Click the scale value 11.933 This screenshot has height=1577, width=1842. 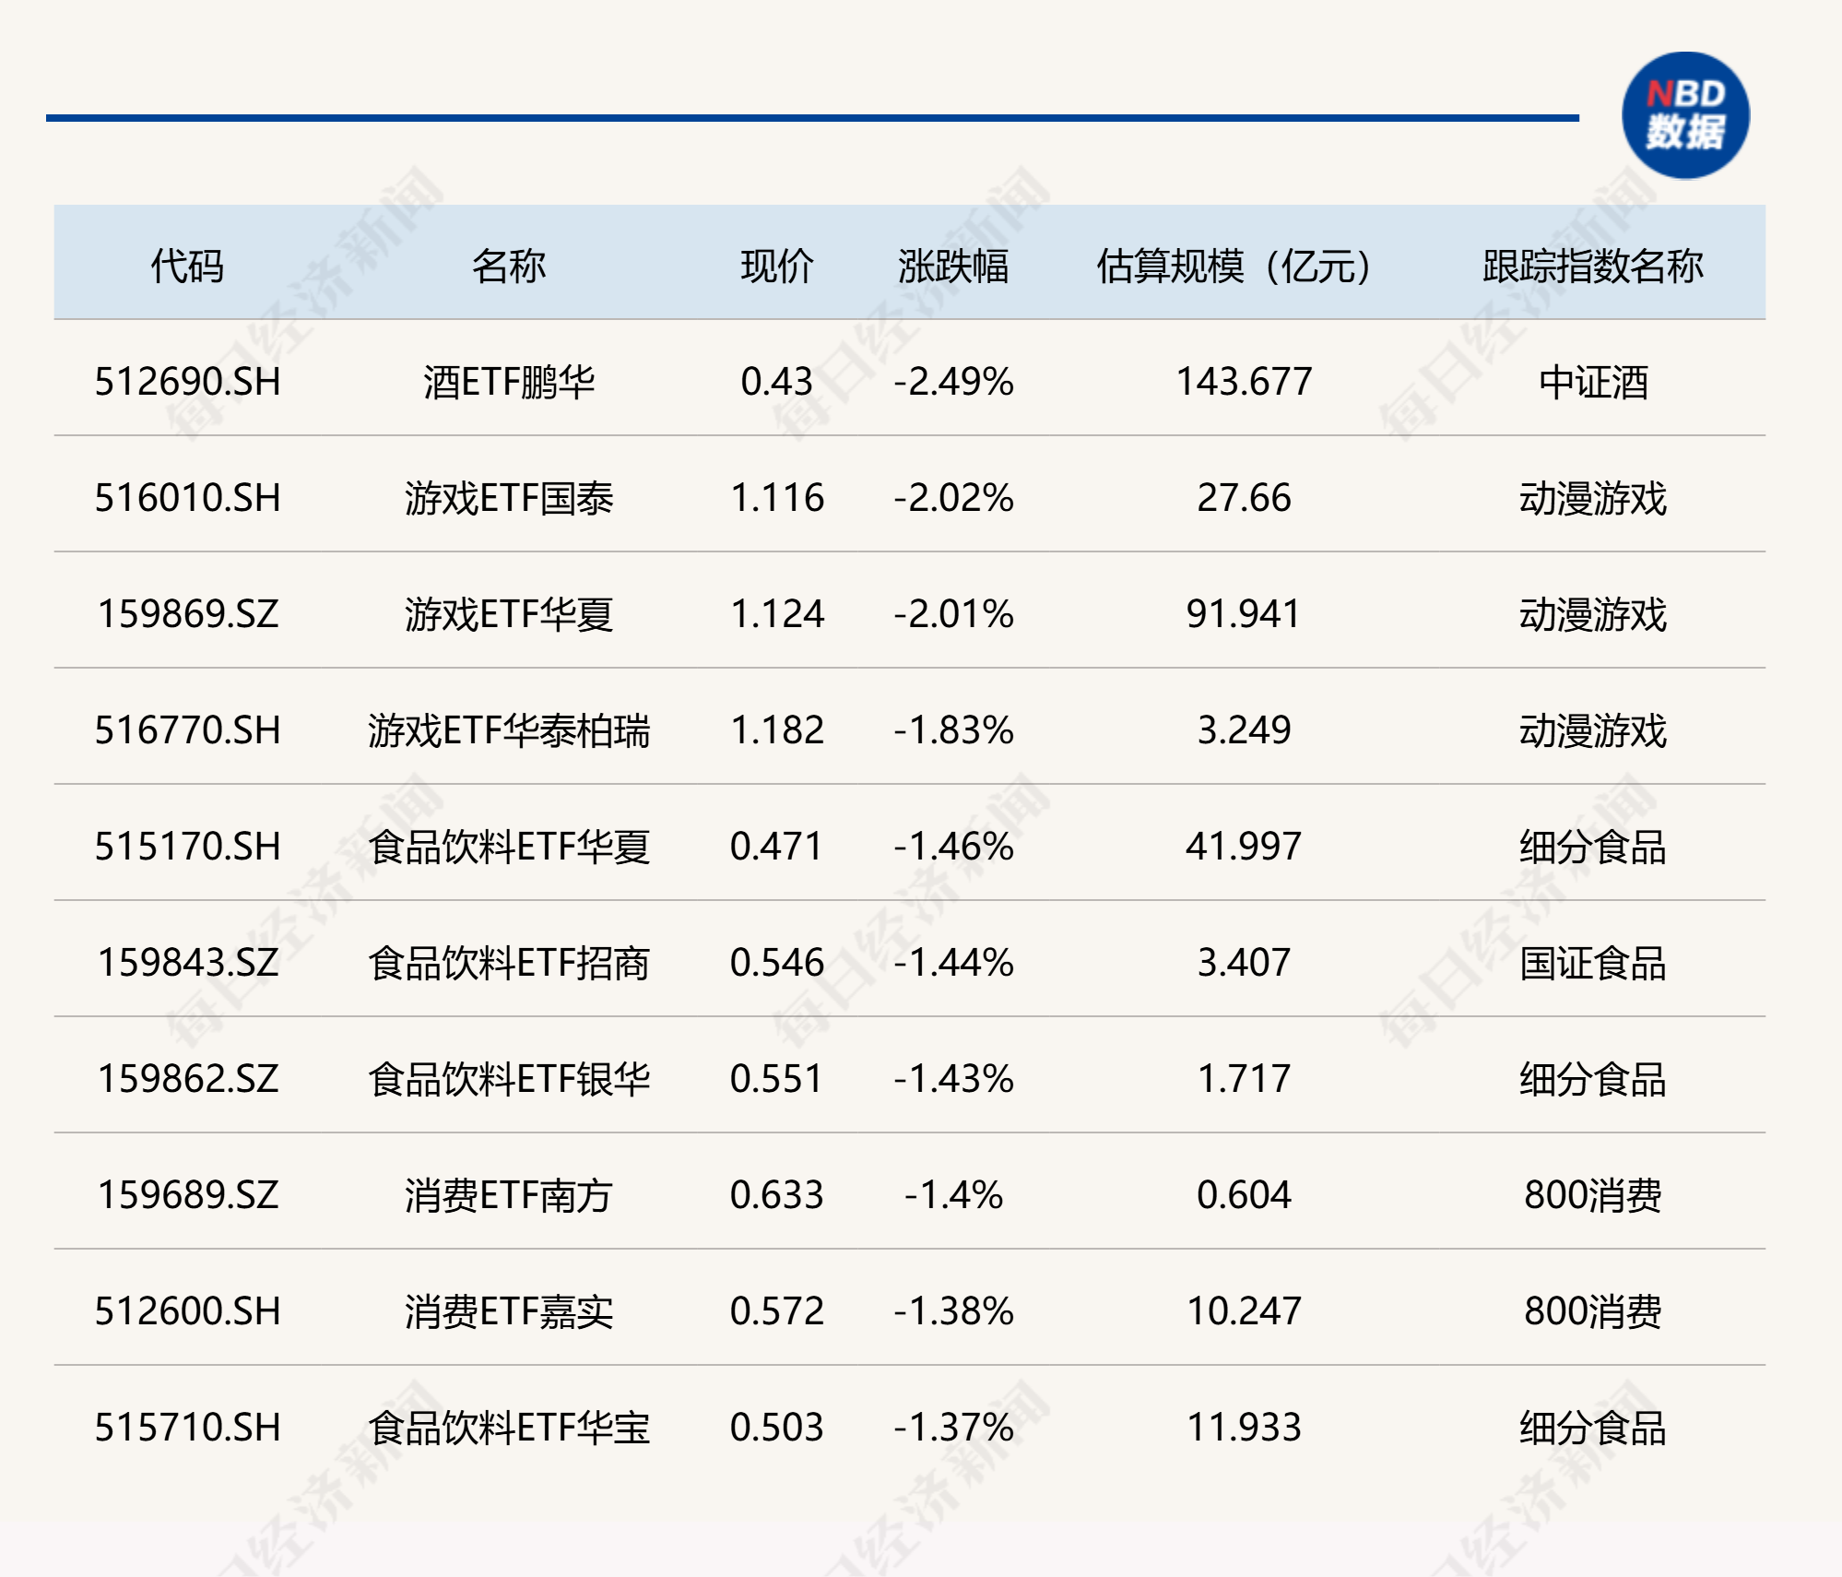(1244, 1428)
